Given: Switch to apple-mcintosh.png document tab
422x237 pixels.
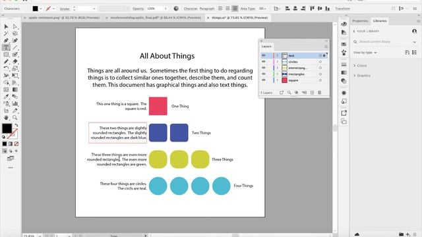Looking at the screenshot, I should pos(64,18).
